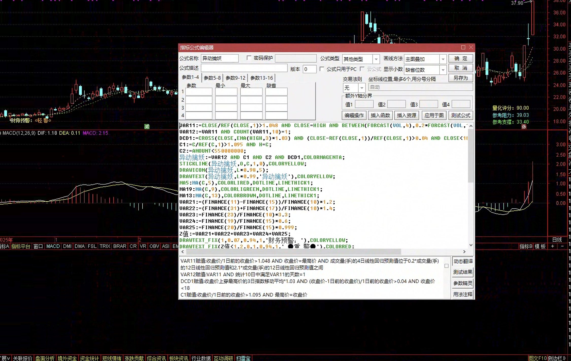Open the 画线方法 dropdown
The width and height of the screenshot is (571, 361).
coord(443,59)
